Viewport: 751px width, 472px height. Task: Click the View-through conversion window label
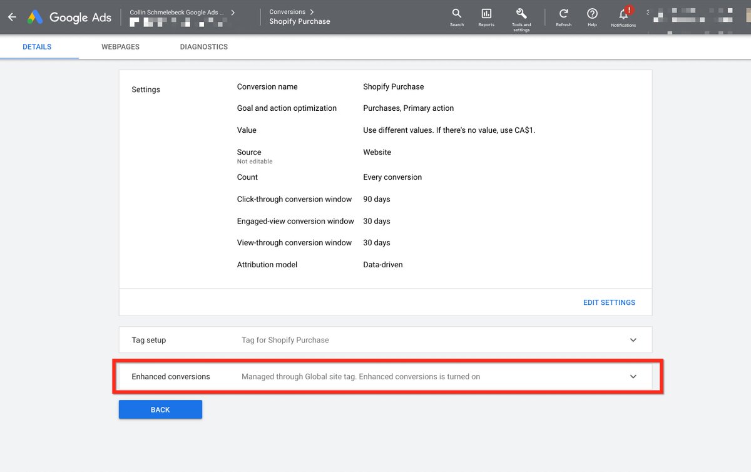(294, 243)
